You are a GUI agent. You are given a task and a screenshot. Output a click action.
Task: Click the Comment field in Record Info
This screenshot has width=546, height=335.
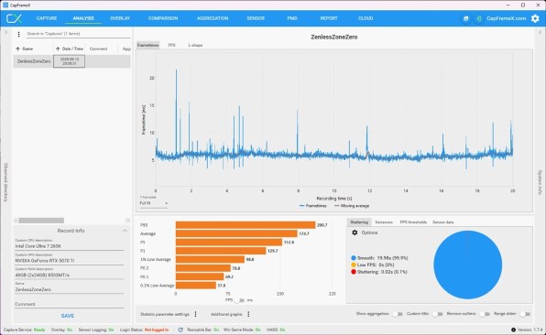69,304
